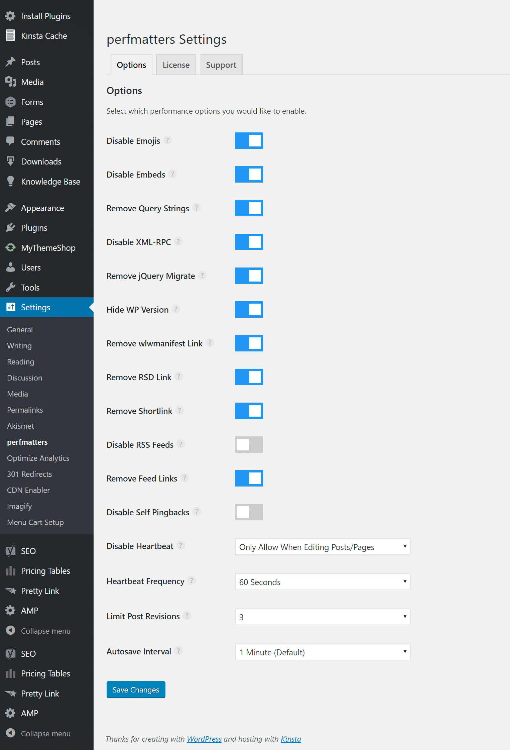Open the Disable Heartbeat dropdown

(323, 547)
